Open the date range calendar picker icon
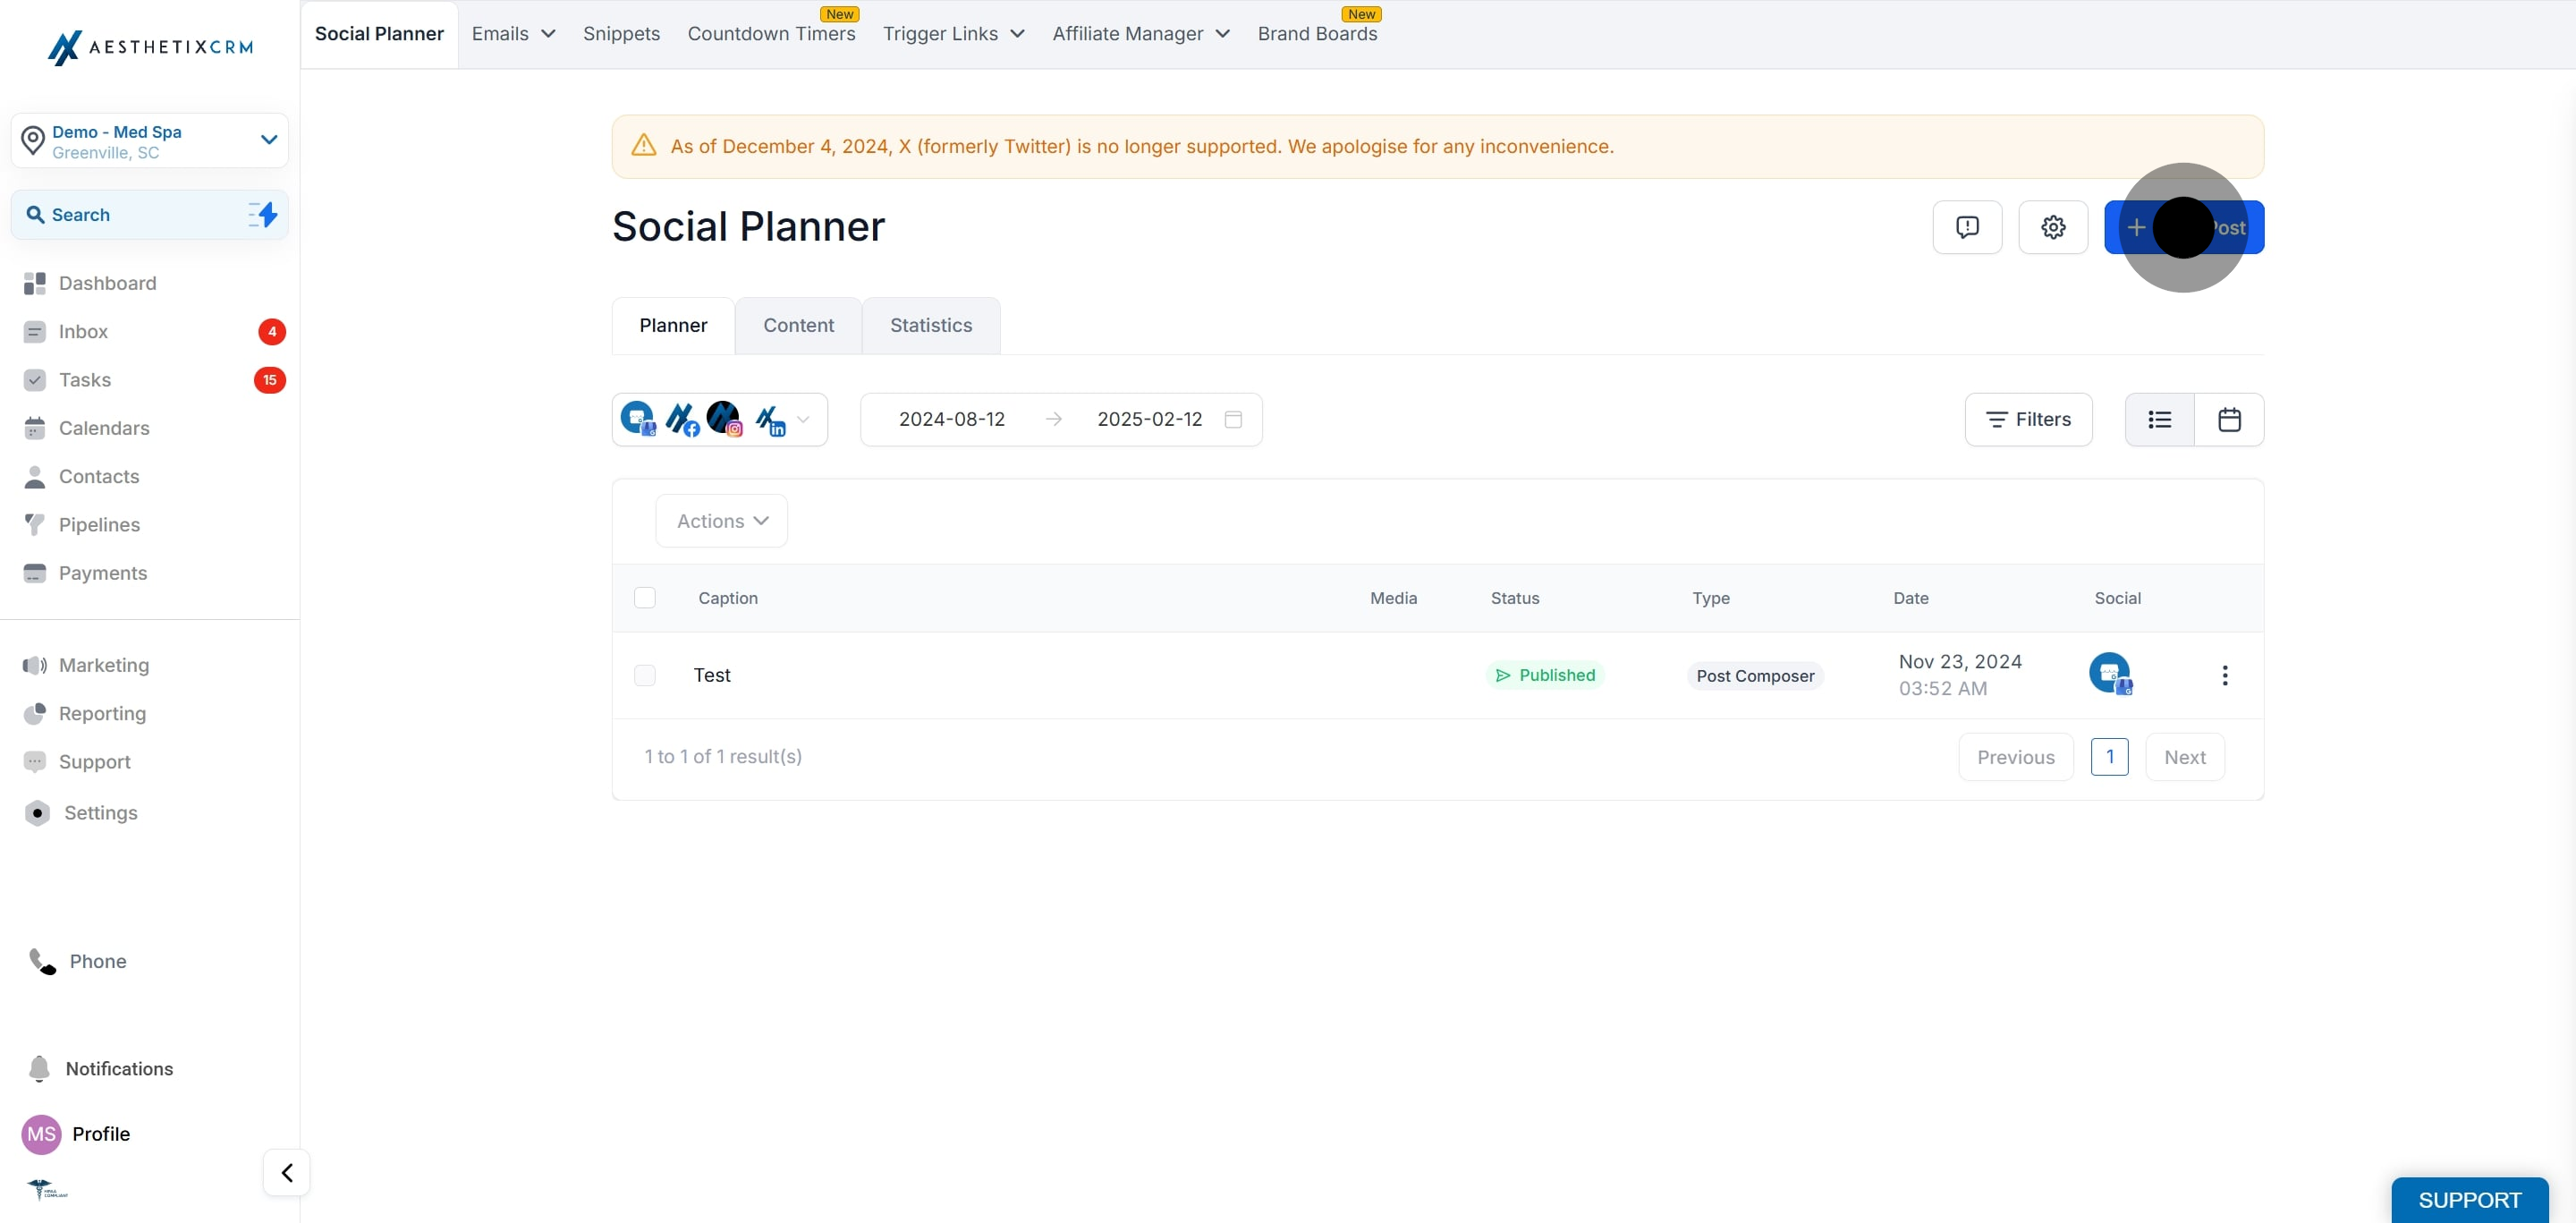 point(1233,419)
